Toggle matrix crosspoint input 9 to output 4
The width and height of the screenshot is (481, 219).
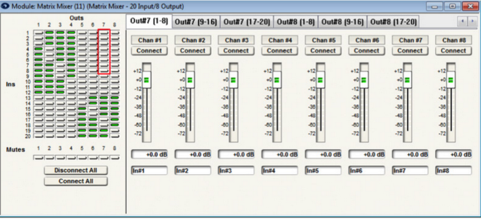click(71, 76)
